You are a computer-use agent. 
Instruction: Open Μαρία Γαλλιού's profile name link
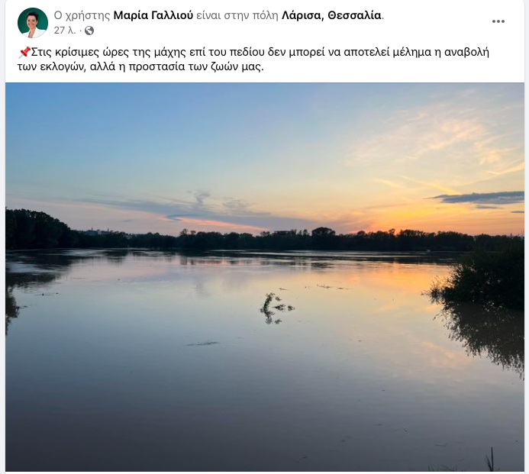point(153,15)
